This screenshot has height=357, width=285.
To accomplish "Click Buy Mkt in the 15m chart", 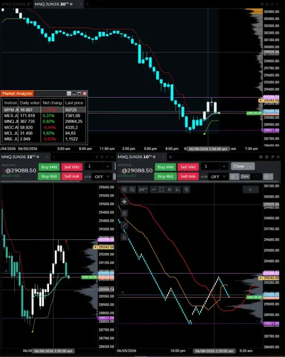I will click(x=49, y=167).
